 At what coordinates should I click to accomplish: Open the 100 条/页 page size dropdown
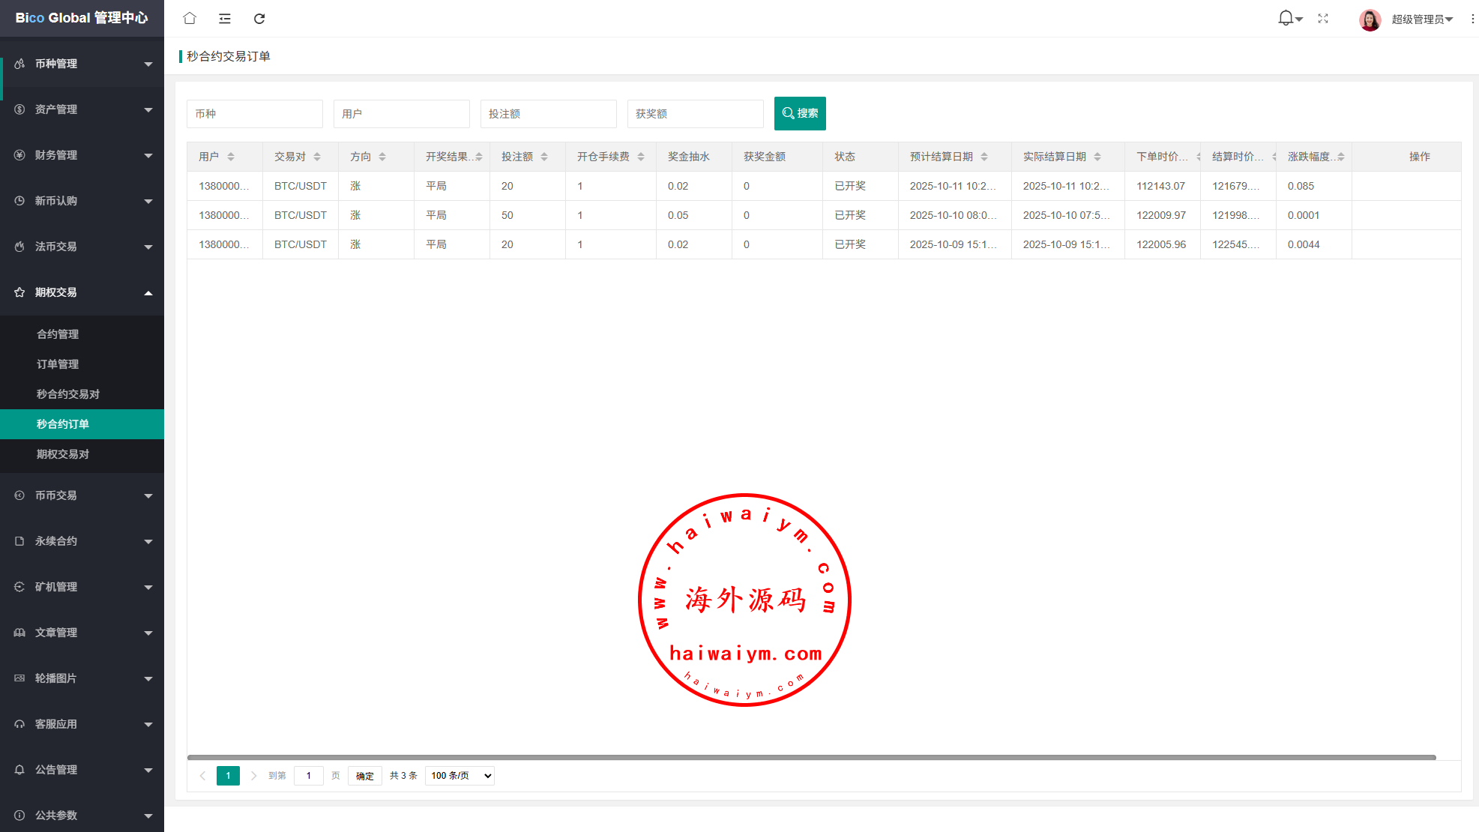pos(460,776)
